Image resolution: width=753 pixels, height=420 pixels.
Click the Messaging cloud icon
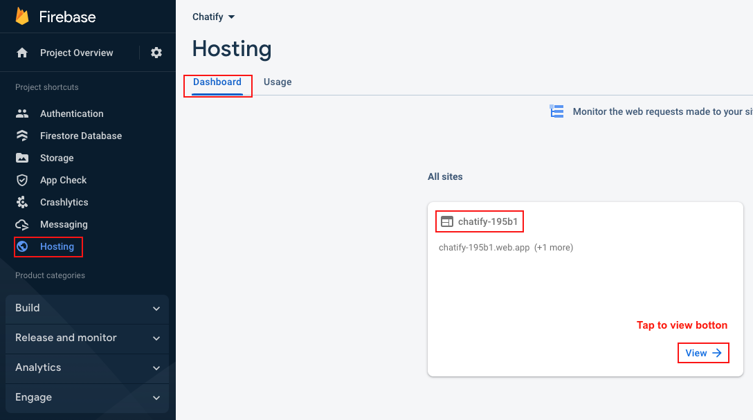click(22, 224)
